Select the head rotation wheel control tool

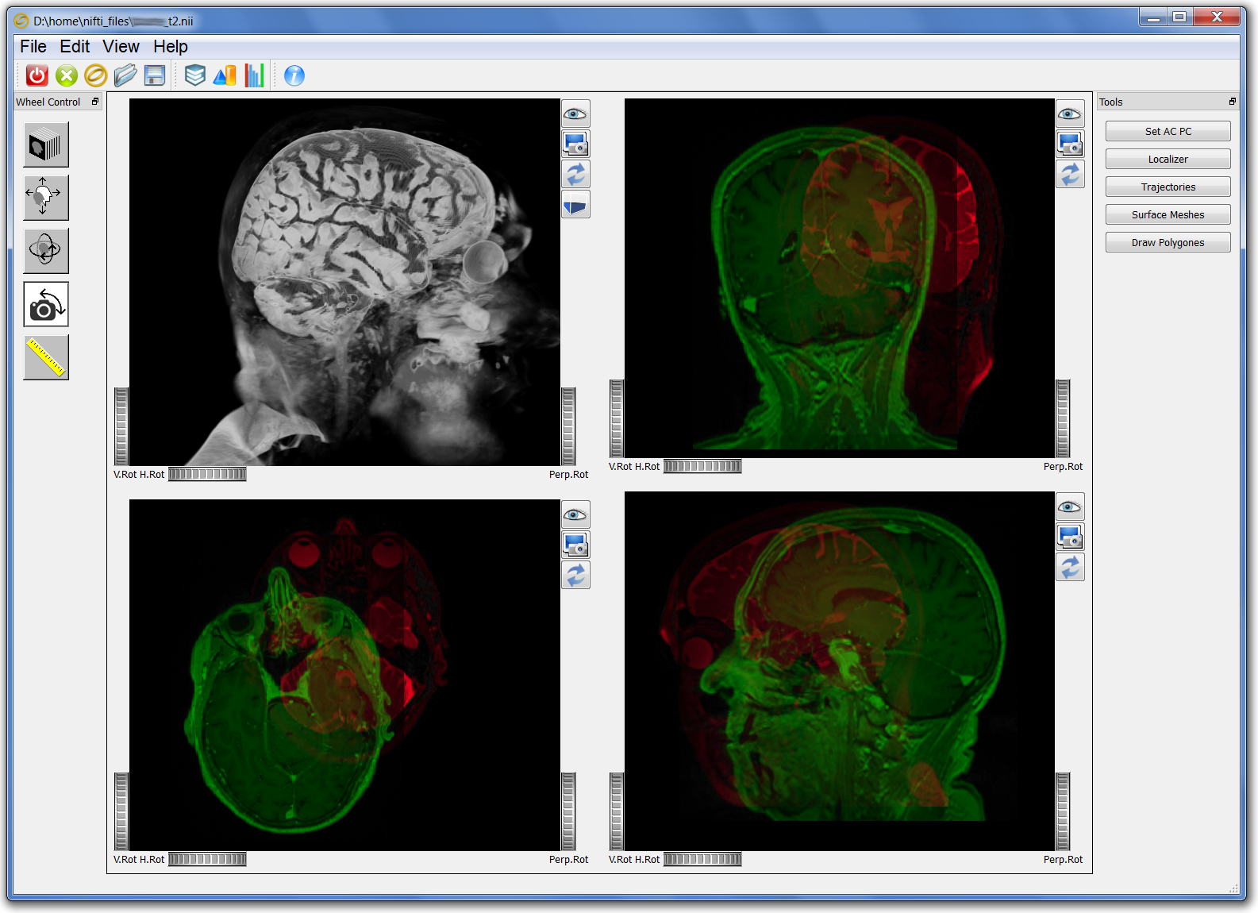[46, 251]
